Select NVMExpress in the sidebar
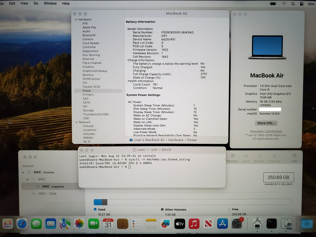 [91, 79]
